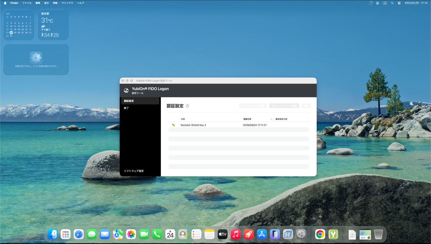This screenshot has height=244, width=431.
Task: Open FaceTime from the Dock
Action: (x=144, y=234)
